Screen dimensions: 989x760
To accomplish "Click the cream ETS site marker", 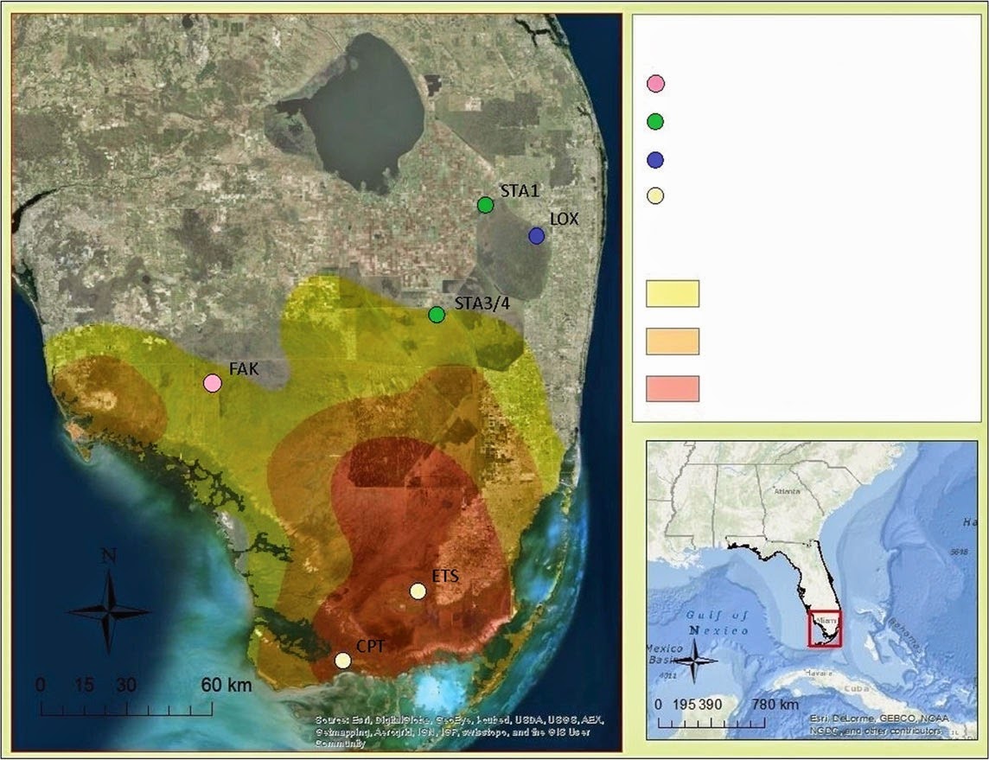I will click(x=418, y=591).
